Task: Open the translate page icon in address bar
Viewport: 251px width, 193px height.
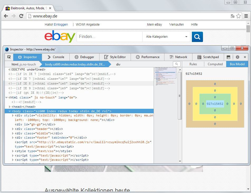Action: 233,16
